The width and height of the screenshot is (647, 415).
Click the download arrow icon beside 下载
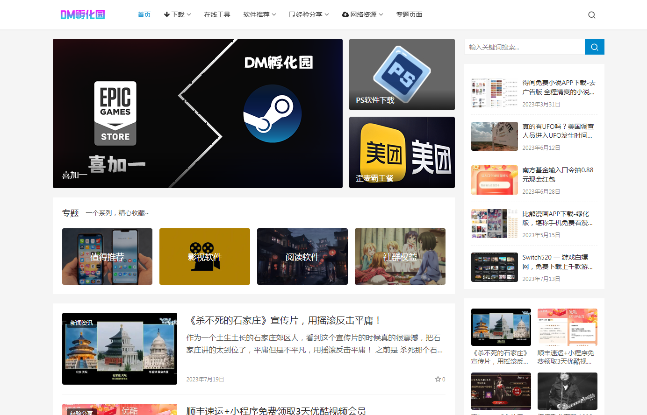tap(167, 14)
